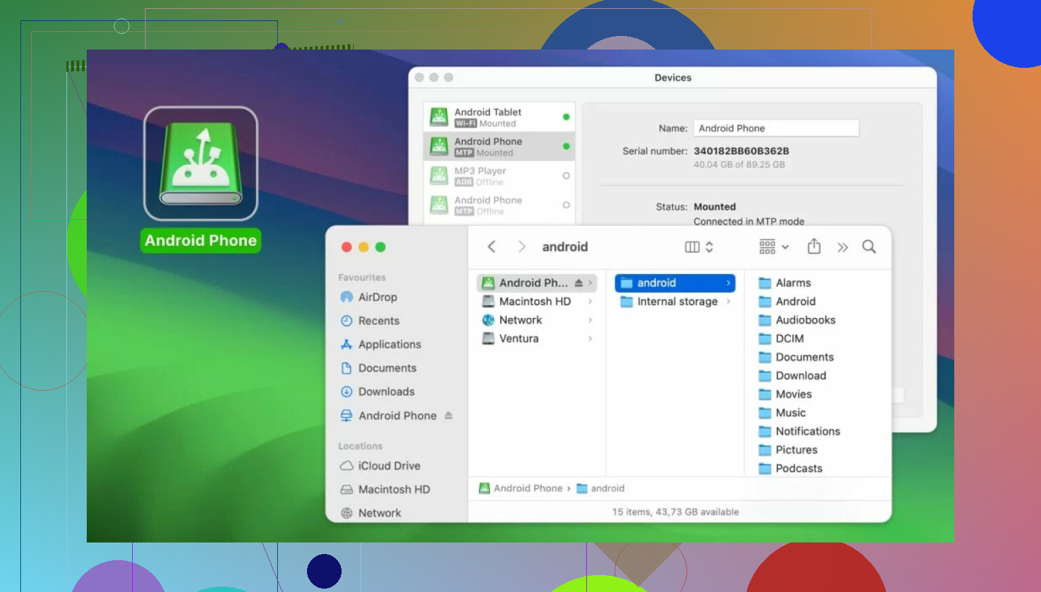The image size is (1041, 592).
Task: Select MP3 Player in the Devices list
Action: click(499, 176)
